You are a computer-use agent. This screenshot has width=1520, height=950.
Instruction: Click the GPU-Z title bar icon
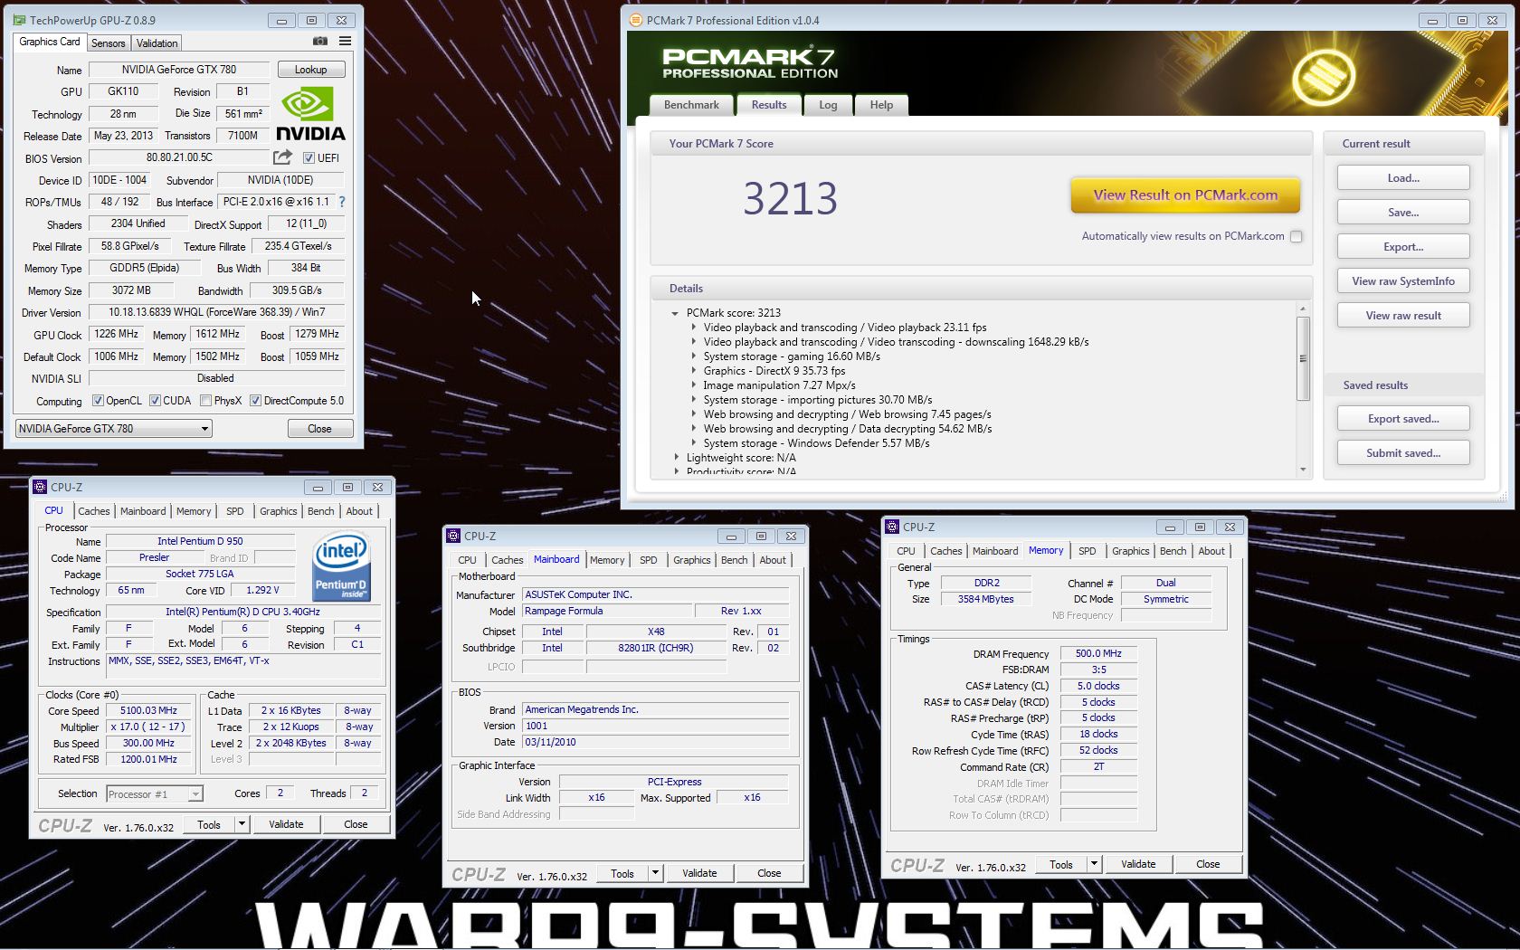(20, 20)
